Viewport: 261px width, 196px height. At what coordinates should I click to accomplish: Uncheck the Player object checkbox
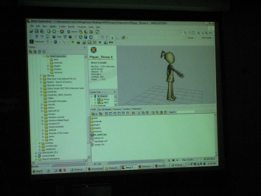coord(99,99)
